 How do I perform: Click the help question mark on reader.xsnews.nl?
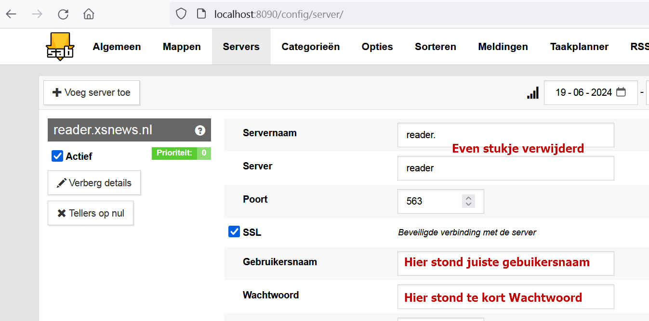[x=200, y=130]
